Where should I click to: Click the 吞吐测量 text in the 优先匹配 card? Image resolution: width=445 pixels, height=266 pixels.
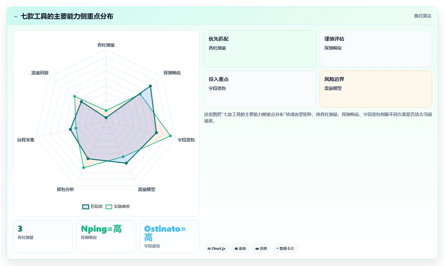pyautogui.click(x=217, y=48)
